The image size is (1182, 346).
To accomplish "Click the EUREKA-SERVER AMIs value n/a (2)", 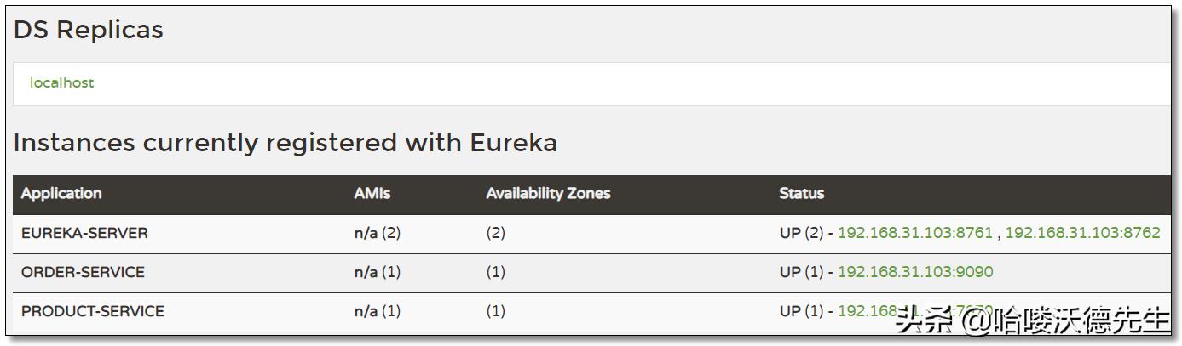I will 377,233.
